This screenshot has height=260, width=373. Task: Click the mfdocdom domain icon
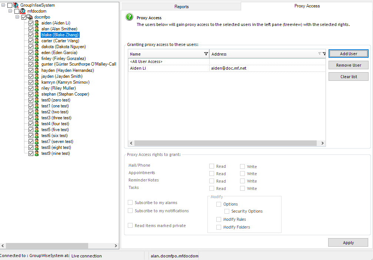pos(23,11)
